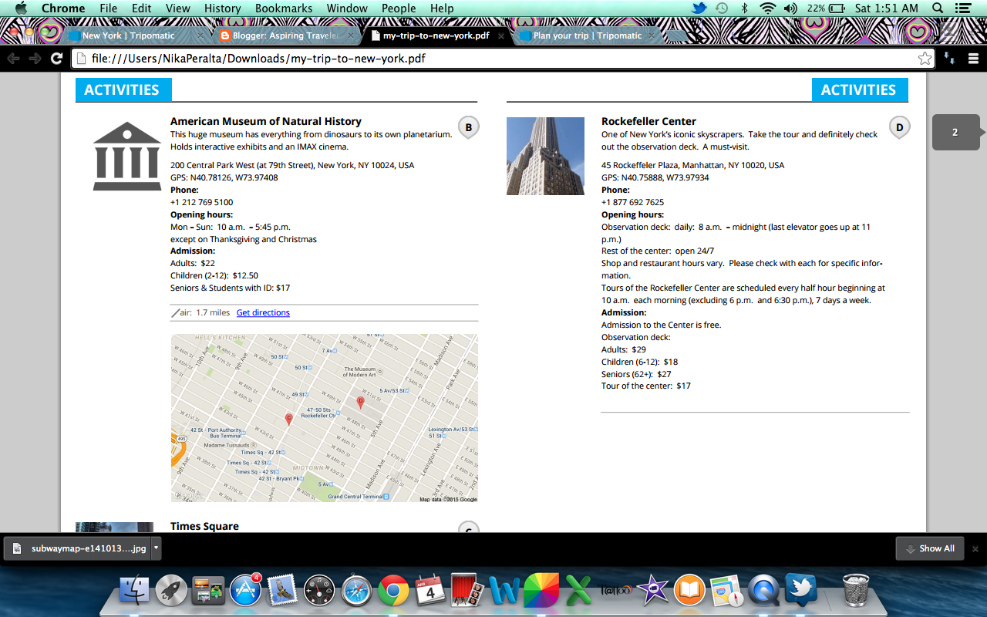This screenshot has width=987, height=617.
Task: Click the midtown Manhattan map image
Action: point(325,418)
